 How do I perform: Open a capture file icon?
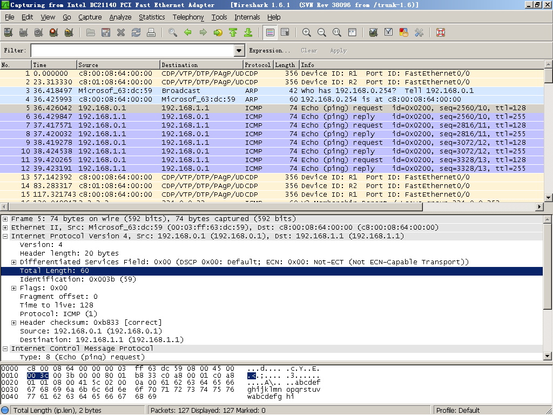(x=91, y=33)
